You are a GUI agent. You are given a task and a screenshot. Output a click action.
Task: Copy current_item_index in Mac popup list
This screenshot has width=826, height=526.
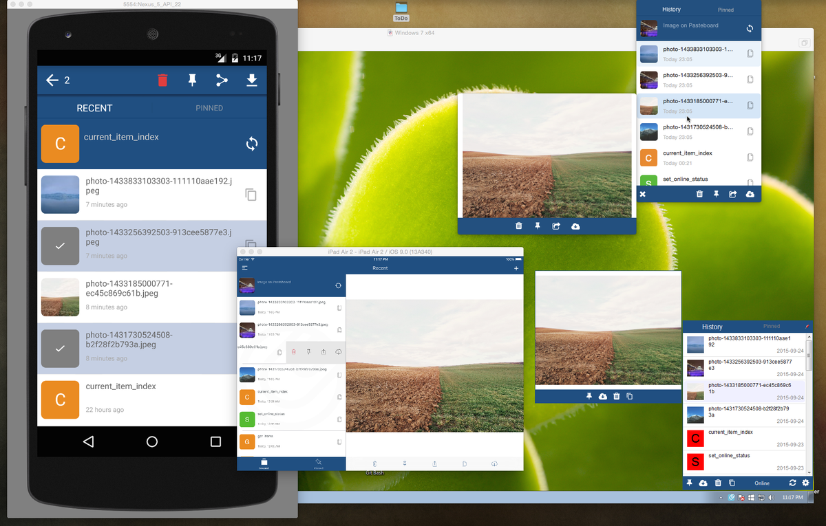tap(750, 157)
